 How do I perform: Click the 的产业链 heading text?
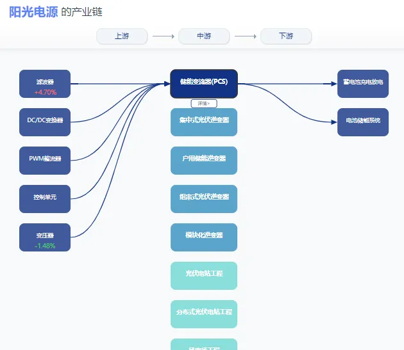(x=81, y=12)
